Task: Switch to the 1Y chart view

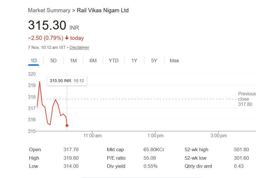Action: point(134,60)
